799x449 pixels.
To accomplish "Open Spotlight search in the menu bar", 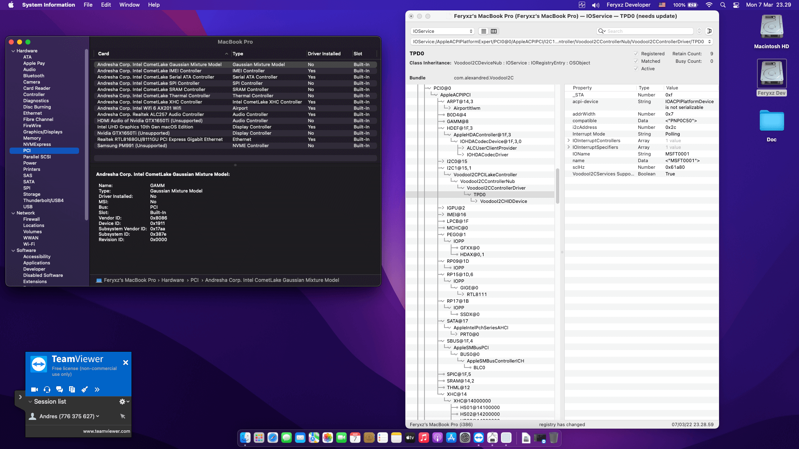I will (x=723, y=5).
